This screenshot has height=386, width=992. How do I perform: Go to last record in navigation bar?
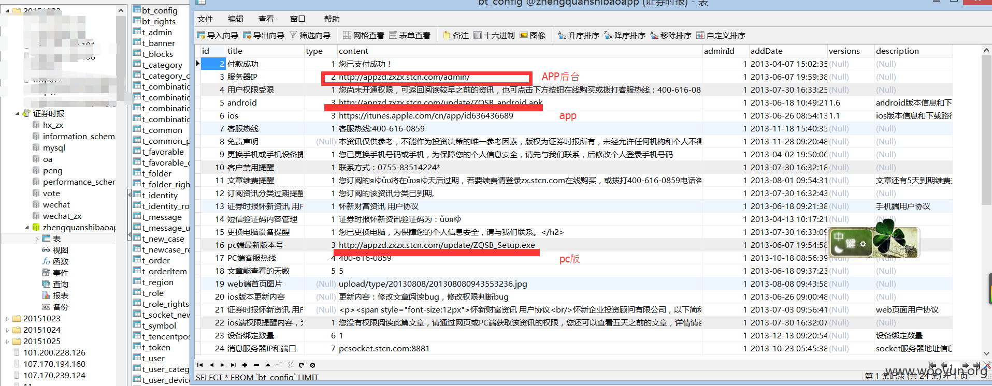coord(234,365)
